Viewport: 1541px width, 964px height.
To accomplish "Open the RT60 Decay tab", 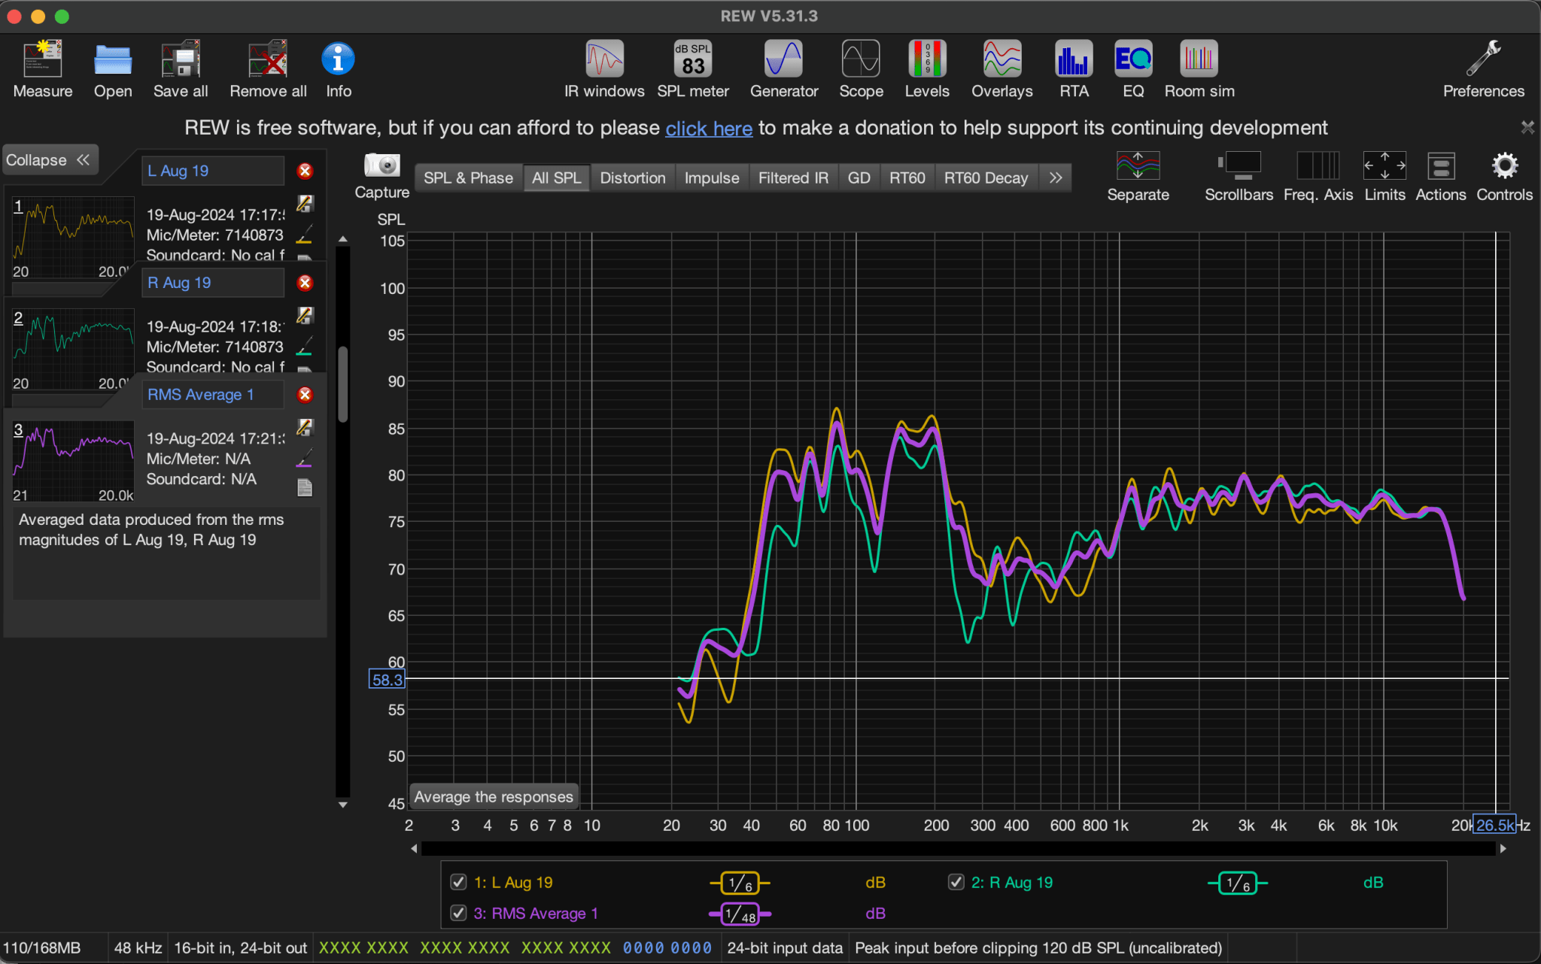I will 986,178.
